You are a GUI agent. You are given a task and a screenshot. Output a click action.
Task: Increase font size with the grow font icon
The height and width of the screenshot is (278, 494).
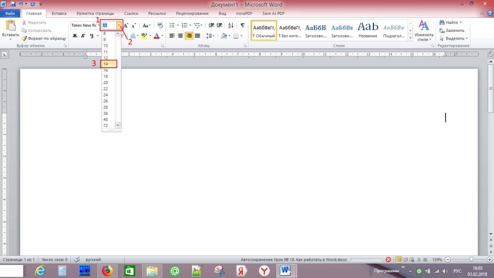pos(126,26)
